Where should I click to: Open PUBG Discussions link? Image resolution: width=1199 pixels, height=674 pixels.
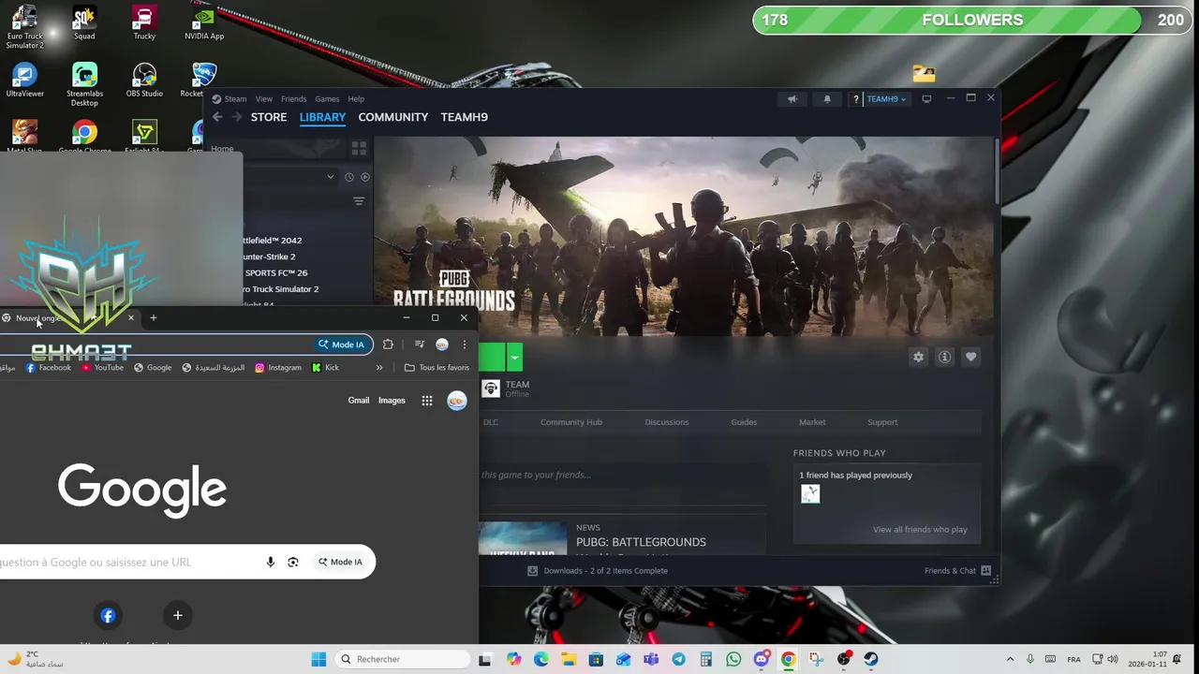667,422
